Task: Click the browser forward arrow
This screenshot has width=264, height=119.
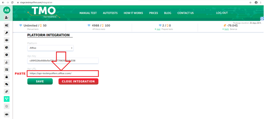Action: point(8,3)
